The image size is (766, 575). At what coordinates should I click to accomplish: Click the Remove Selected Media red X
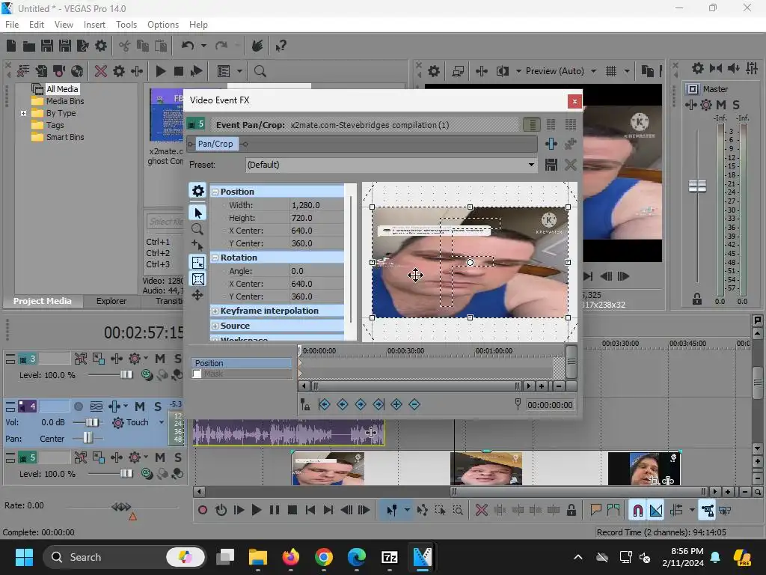click(x=101, y=71)
